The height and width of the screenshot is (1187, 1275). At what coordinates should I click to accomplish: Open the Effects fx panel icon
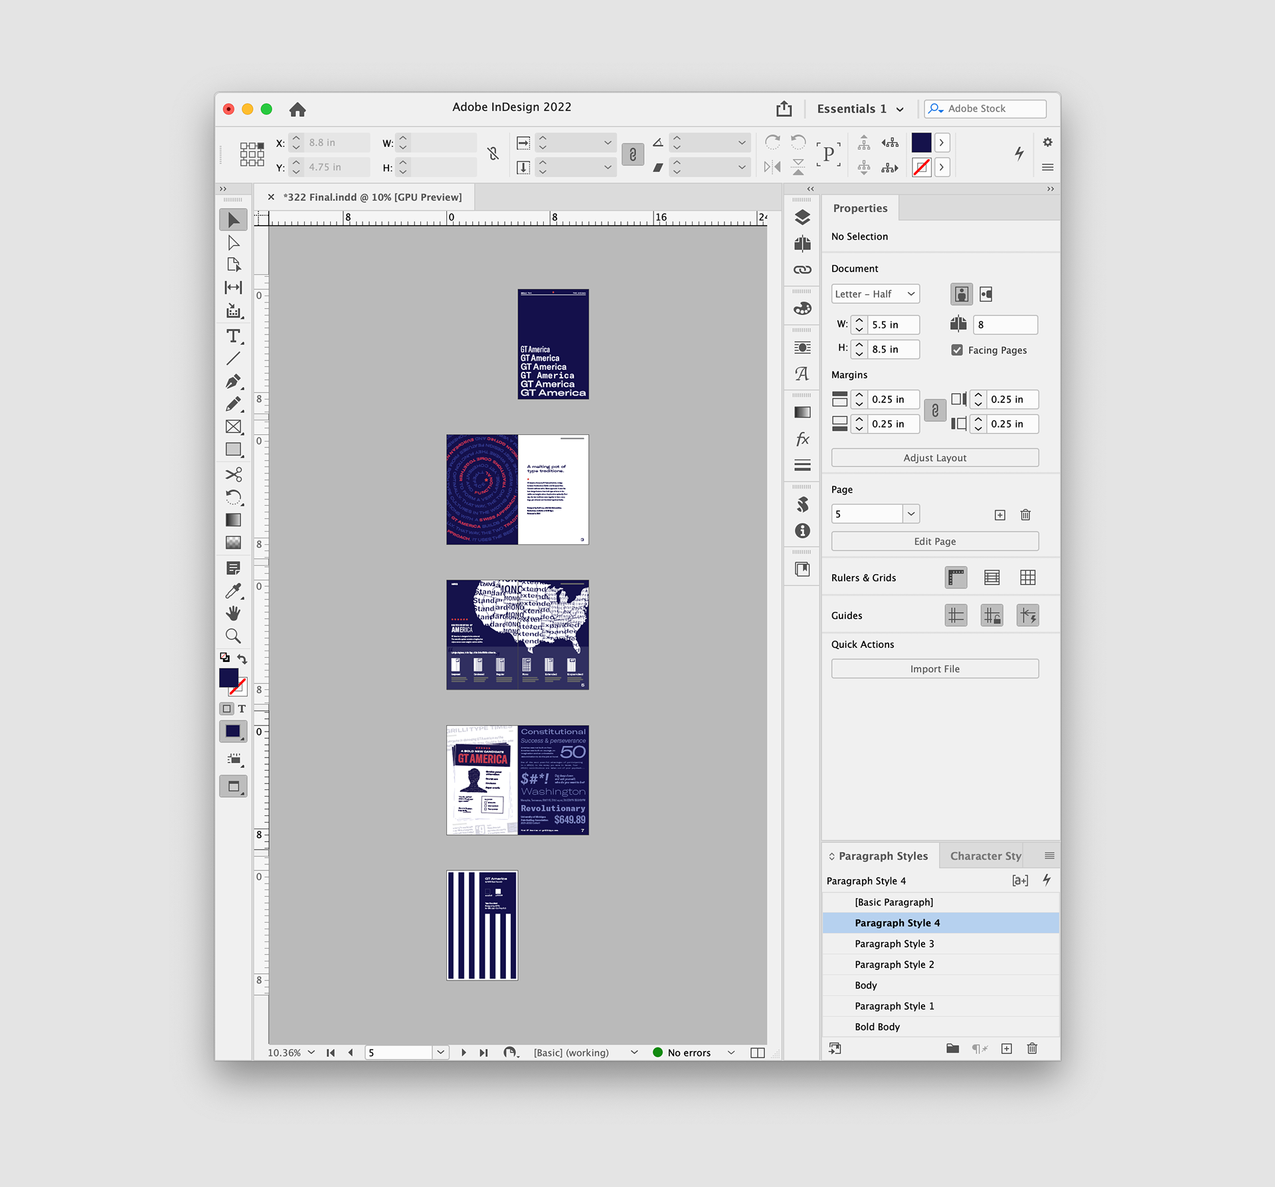pos(802,439)
